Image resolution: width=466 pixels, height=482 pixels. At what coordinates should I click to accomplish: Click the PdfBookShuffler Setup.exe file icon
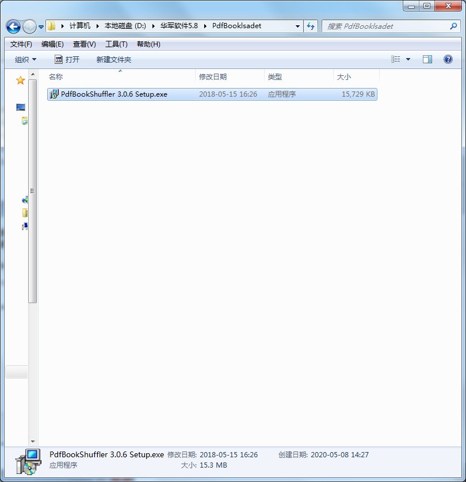tap(54, 94)
